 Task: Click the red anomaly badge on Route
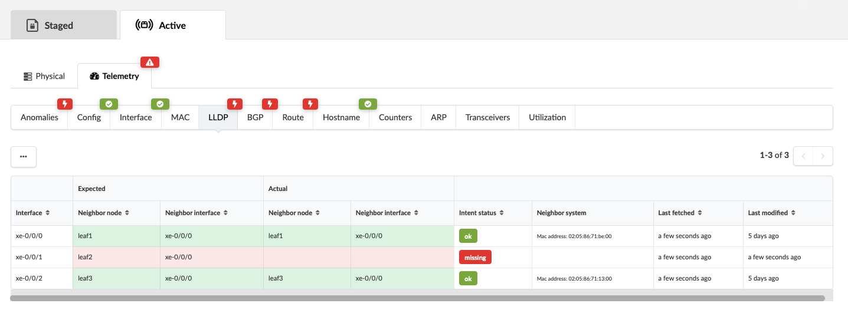310,104
